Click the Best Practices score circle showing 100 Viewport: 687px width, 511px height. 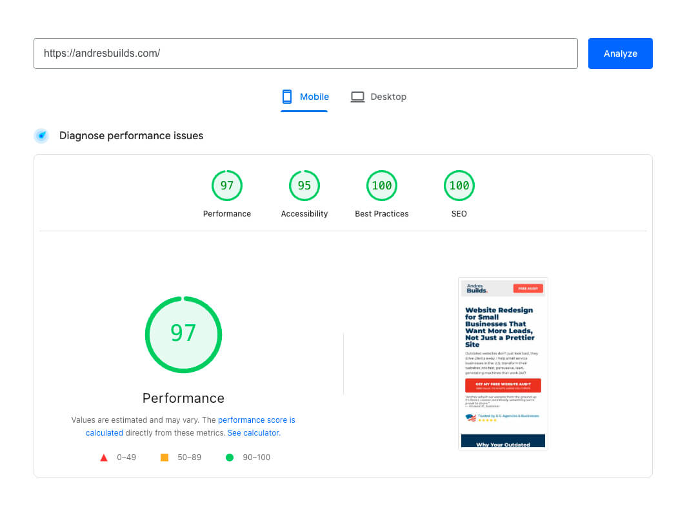tap(381, 185)
